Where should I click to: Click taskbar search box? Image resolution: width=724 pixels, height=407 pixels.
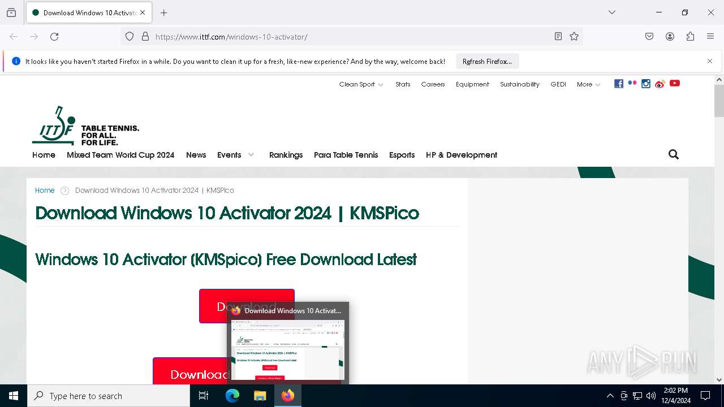(x=109, y=396)
